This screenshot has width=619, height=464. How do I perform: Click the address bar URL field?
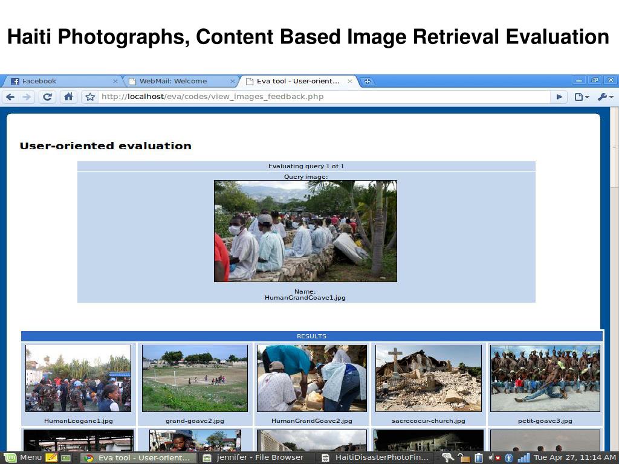click(324, 97)
